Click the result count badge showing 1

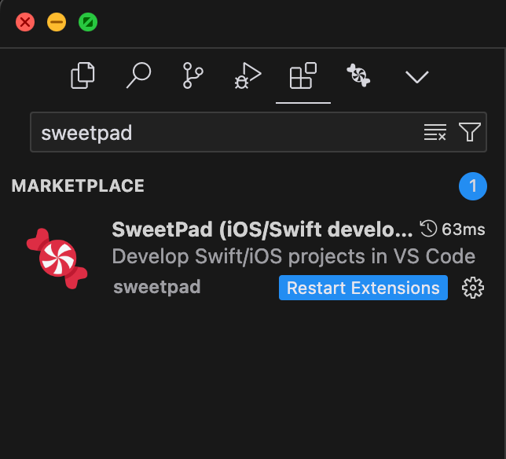point(473,186)
